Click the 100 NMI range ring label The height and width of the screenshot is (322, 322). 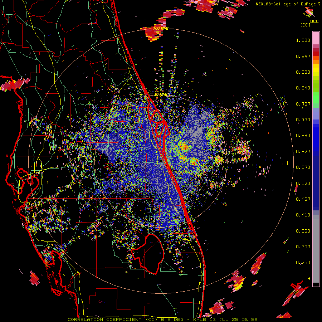coord(161,28)
